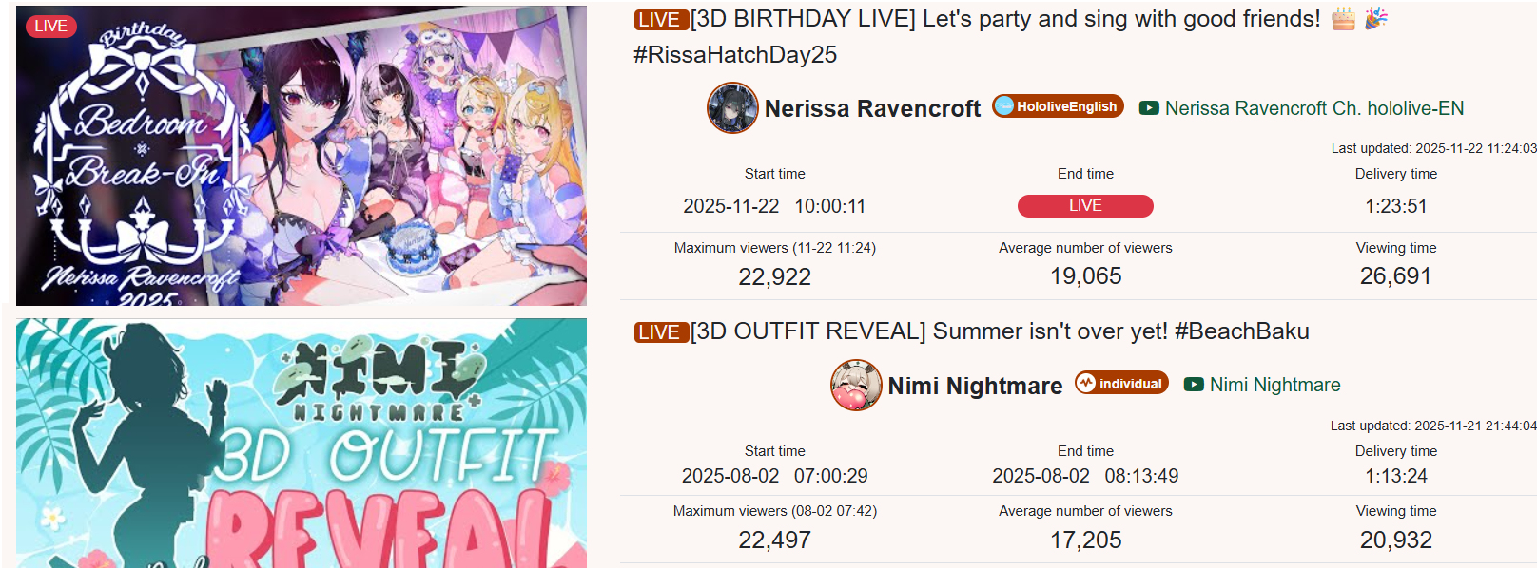Open Nimi Nightmare 3D outfit reveal thumbnail

click(x=302, y=443)
